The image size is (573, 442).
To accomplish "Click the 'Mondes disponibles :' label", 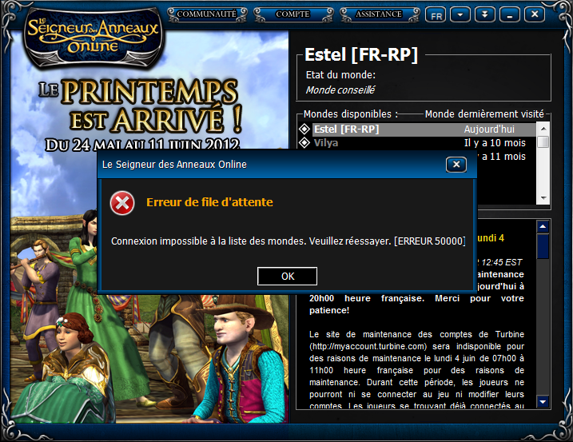I will pyautogui.click(x=351, y=114).
